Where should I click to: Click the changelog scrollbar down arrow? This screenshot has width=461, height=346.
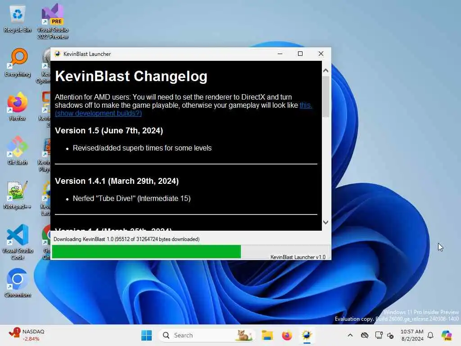coord(325,223)
